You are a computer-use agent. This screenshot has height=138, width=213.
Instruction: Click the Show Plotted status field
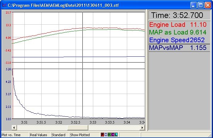point(80,135)
